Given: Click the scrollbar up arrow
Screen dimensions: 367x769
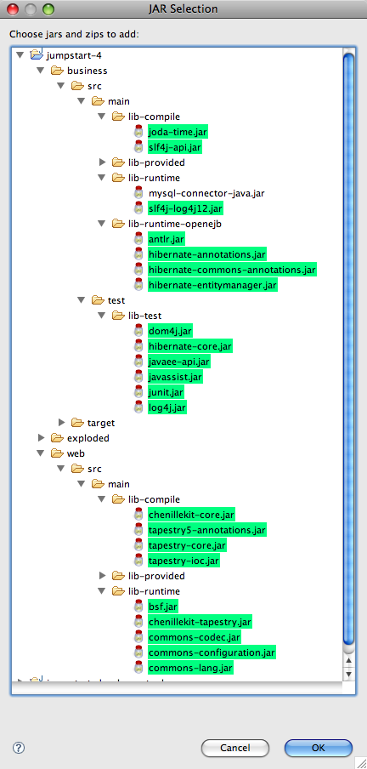Looking at the screenshot, I should coord(348,661).
